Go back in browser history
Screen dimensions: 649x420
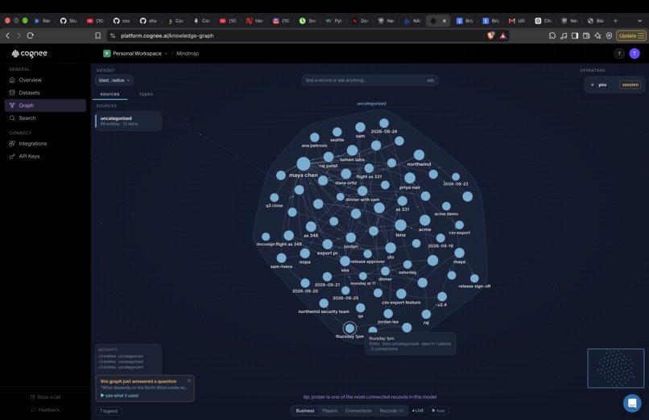click(7, 35)
